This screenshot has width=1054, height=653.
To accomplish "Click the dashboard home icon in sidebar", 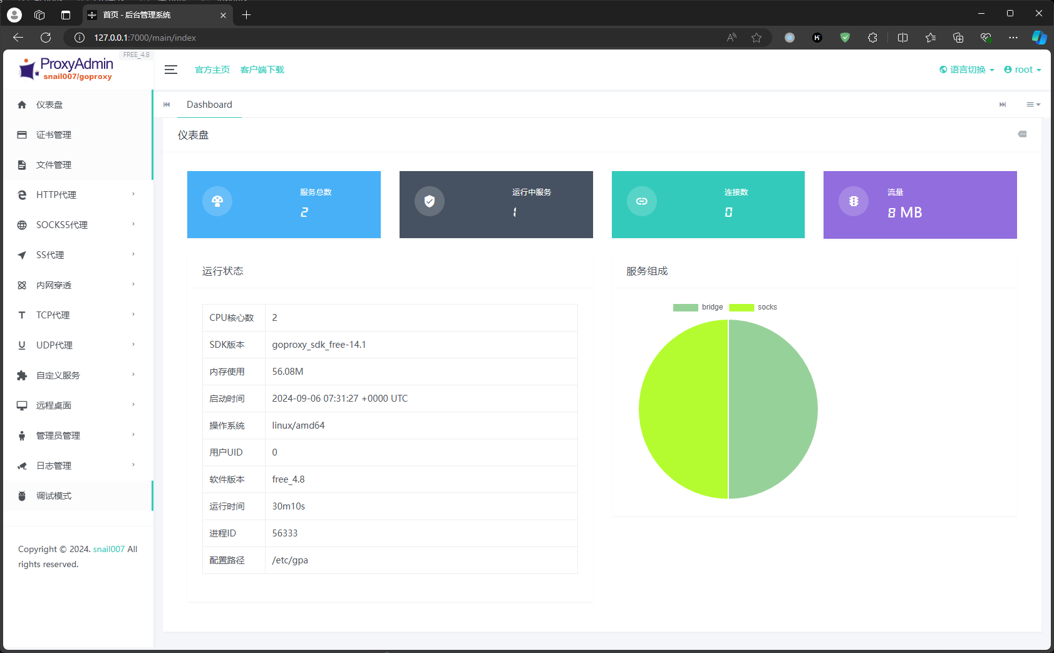I will (x=22, y=105).
